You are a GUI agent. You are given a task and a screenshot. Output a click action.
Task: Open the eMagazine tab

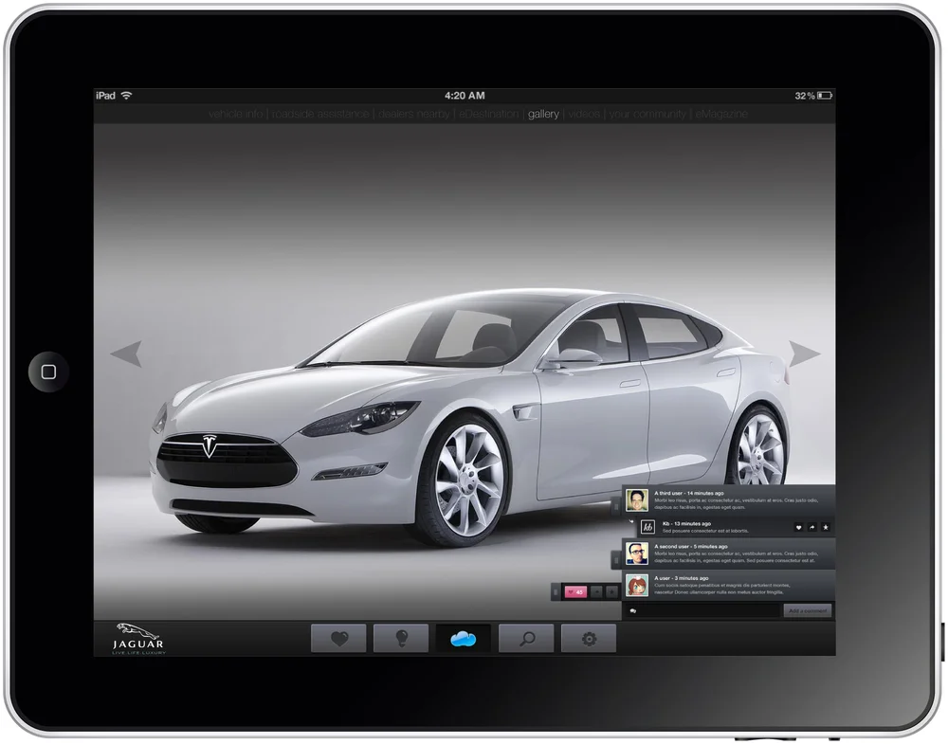point(721,114)
